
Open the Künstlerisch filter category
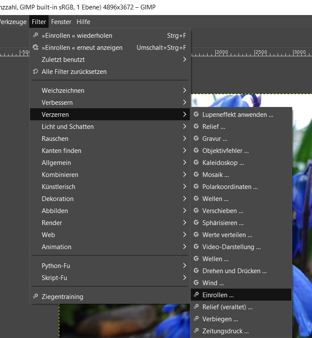point(58,187)
